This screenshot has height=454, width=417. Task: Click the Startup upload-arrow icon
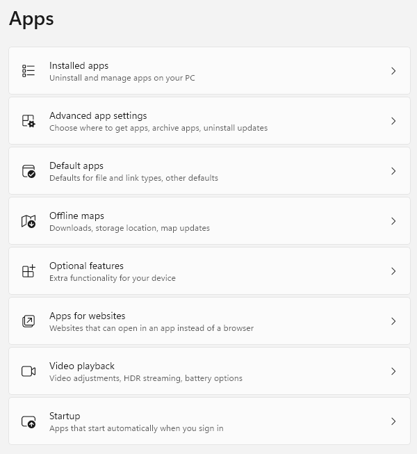coord(28,421)
